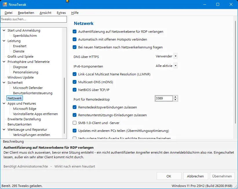Open the Grafik und Spiele category
Screen dimensions: 238x189
tap(20, 57)
